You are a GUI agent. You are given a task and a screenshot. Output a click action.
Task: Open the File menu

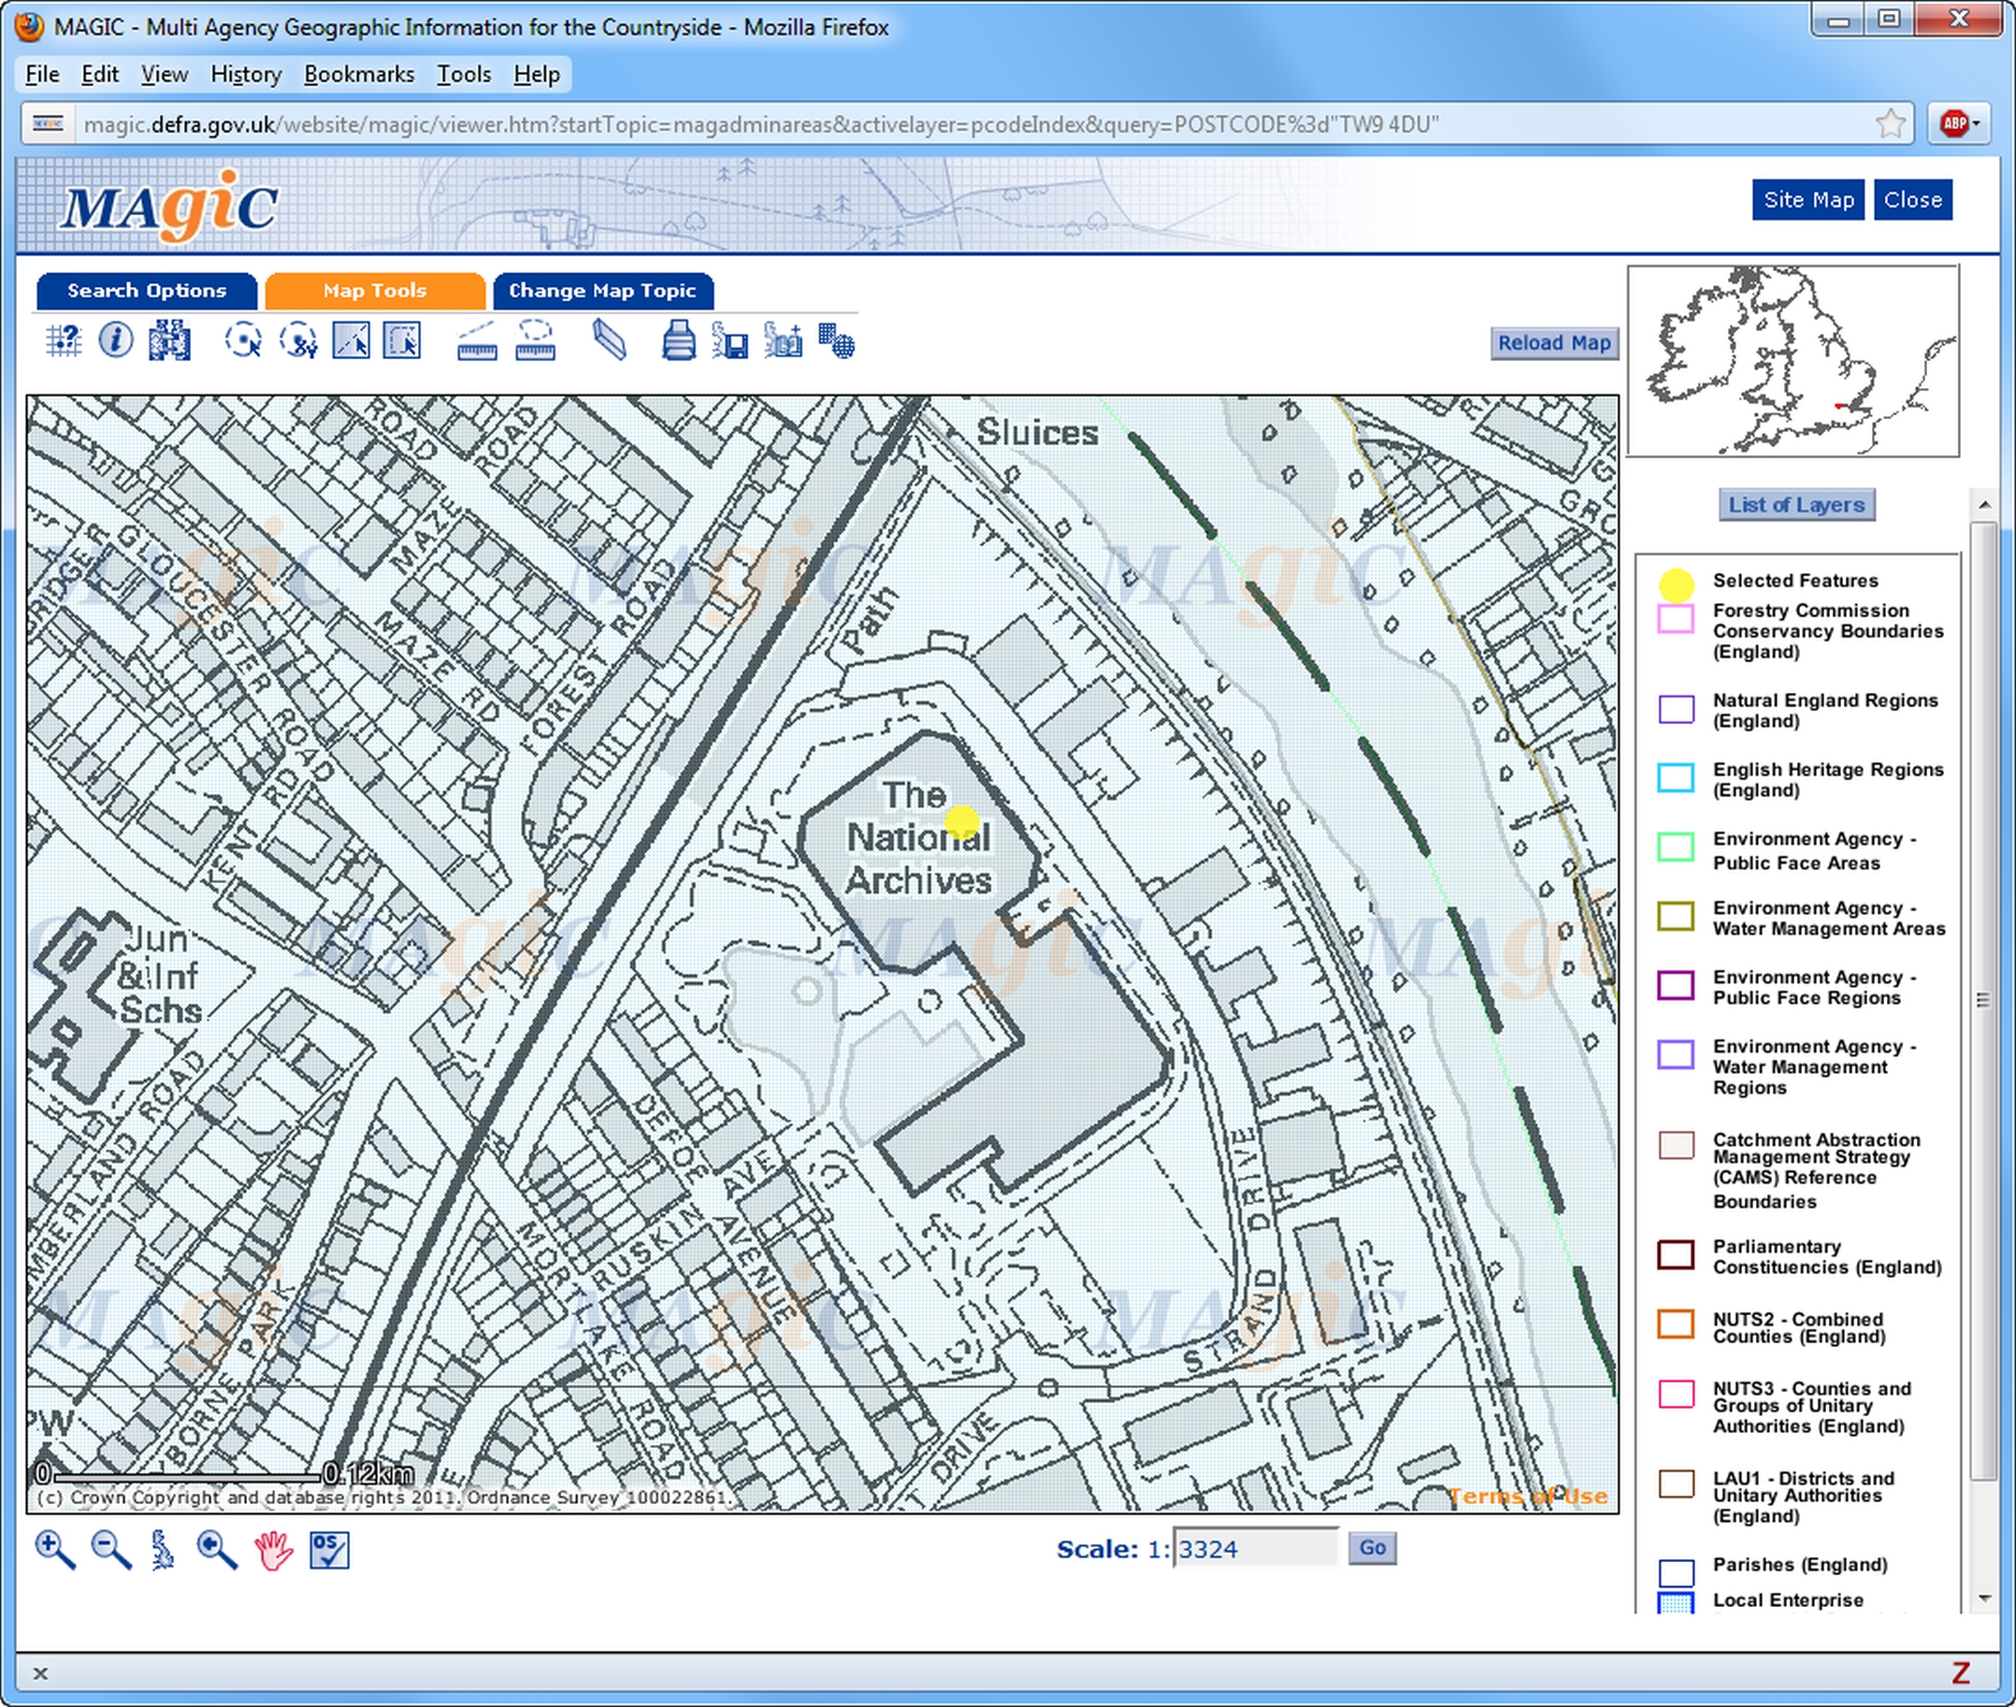(x=43, y=75)
